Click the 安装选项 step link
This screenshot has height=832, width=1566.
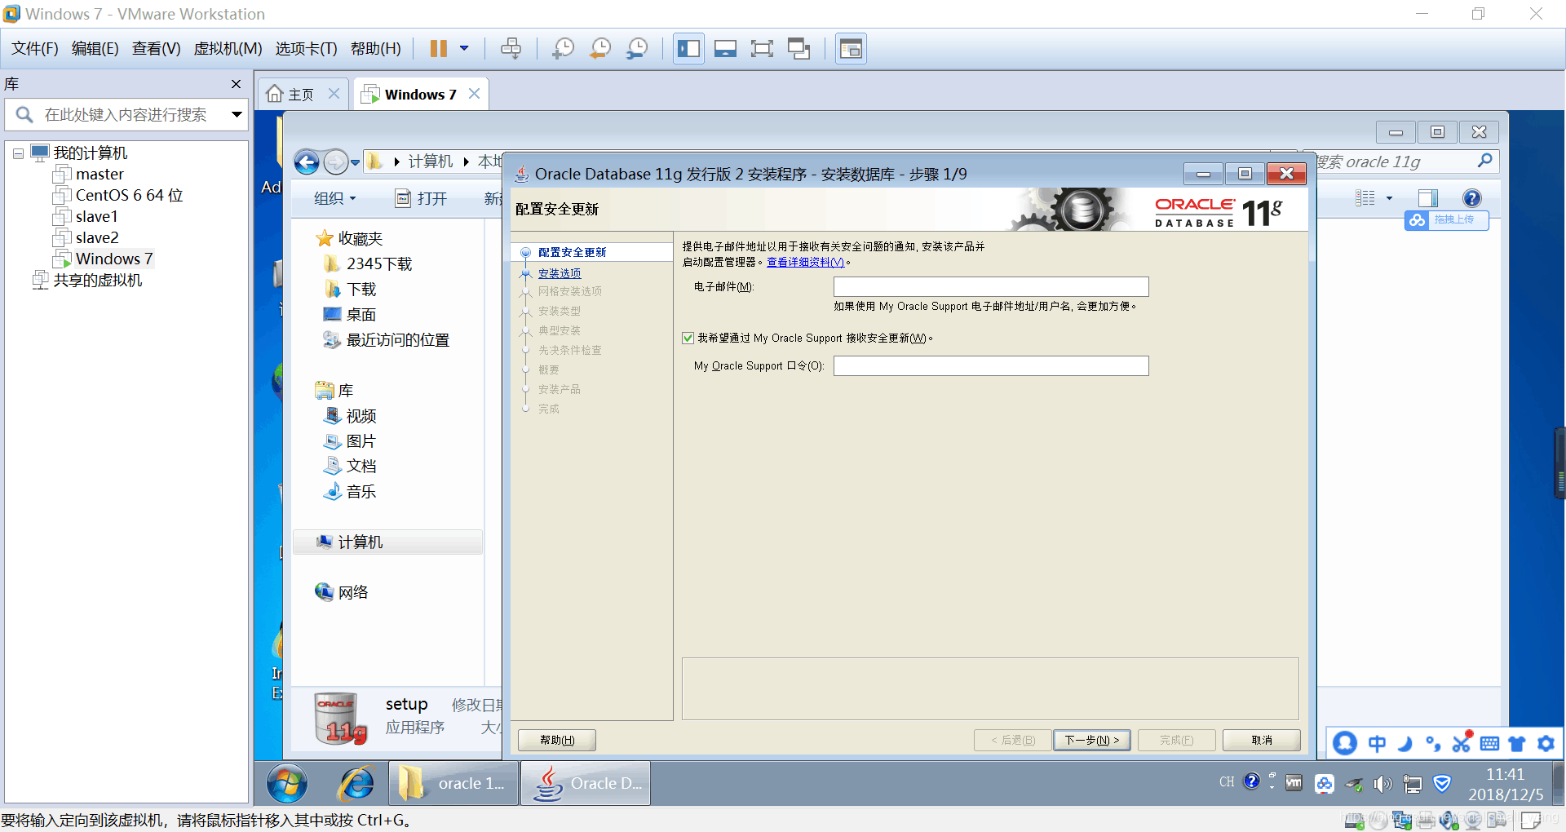click(560, 273)
